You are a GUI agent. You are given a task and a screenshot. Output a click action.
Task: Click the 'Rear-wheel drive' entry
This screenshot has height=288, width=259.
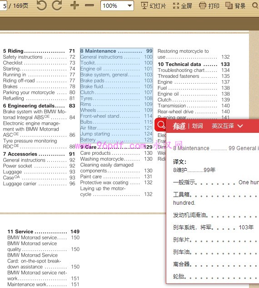point(194,111)
